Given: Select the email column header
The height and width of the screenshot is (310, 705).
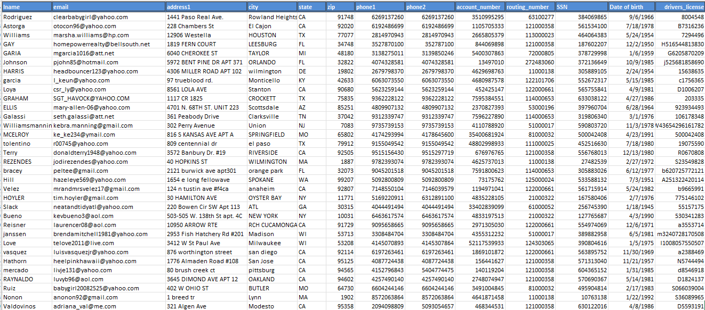Looking at the screenshot, I should (108, 7).
